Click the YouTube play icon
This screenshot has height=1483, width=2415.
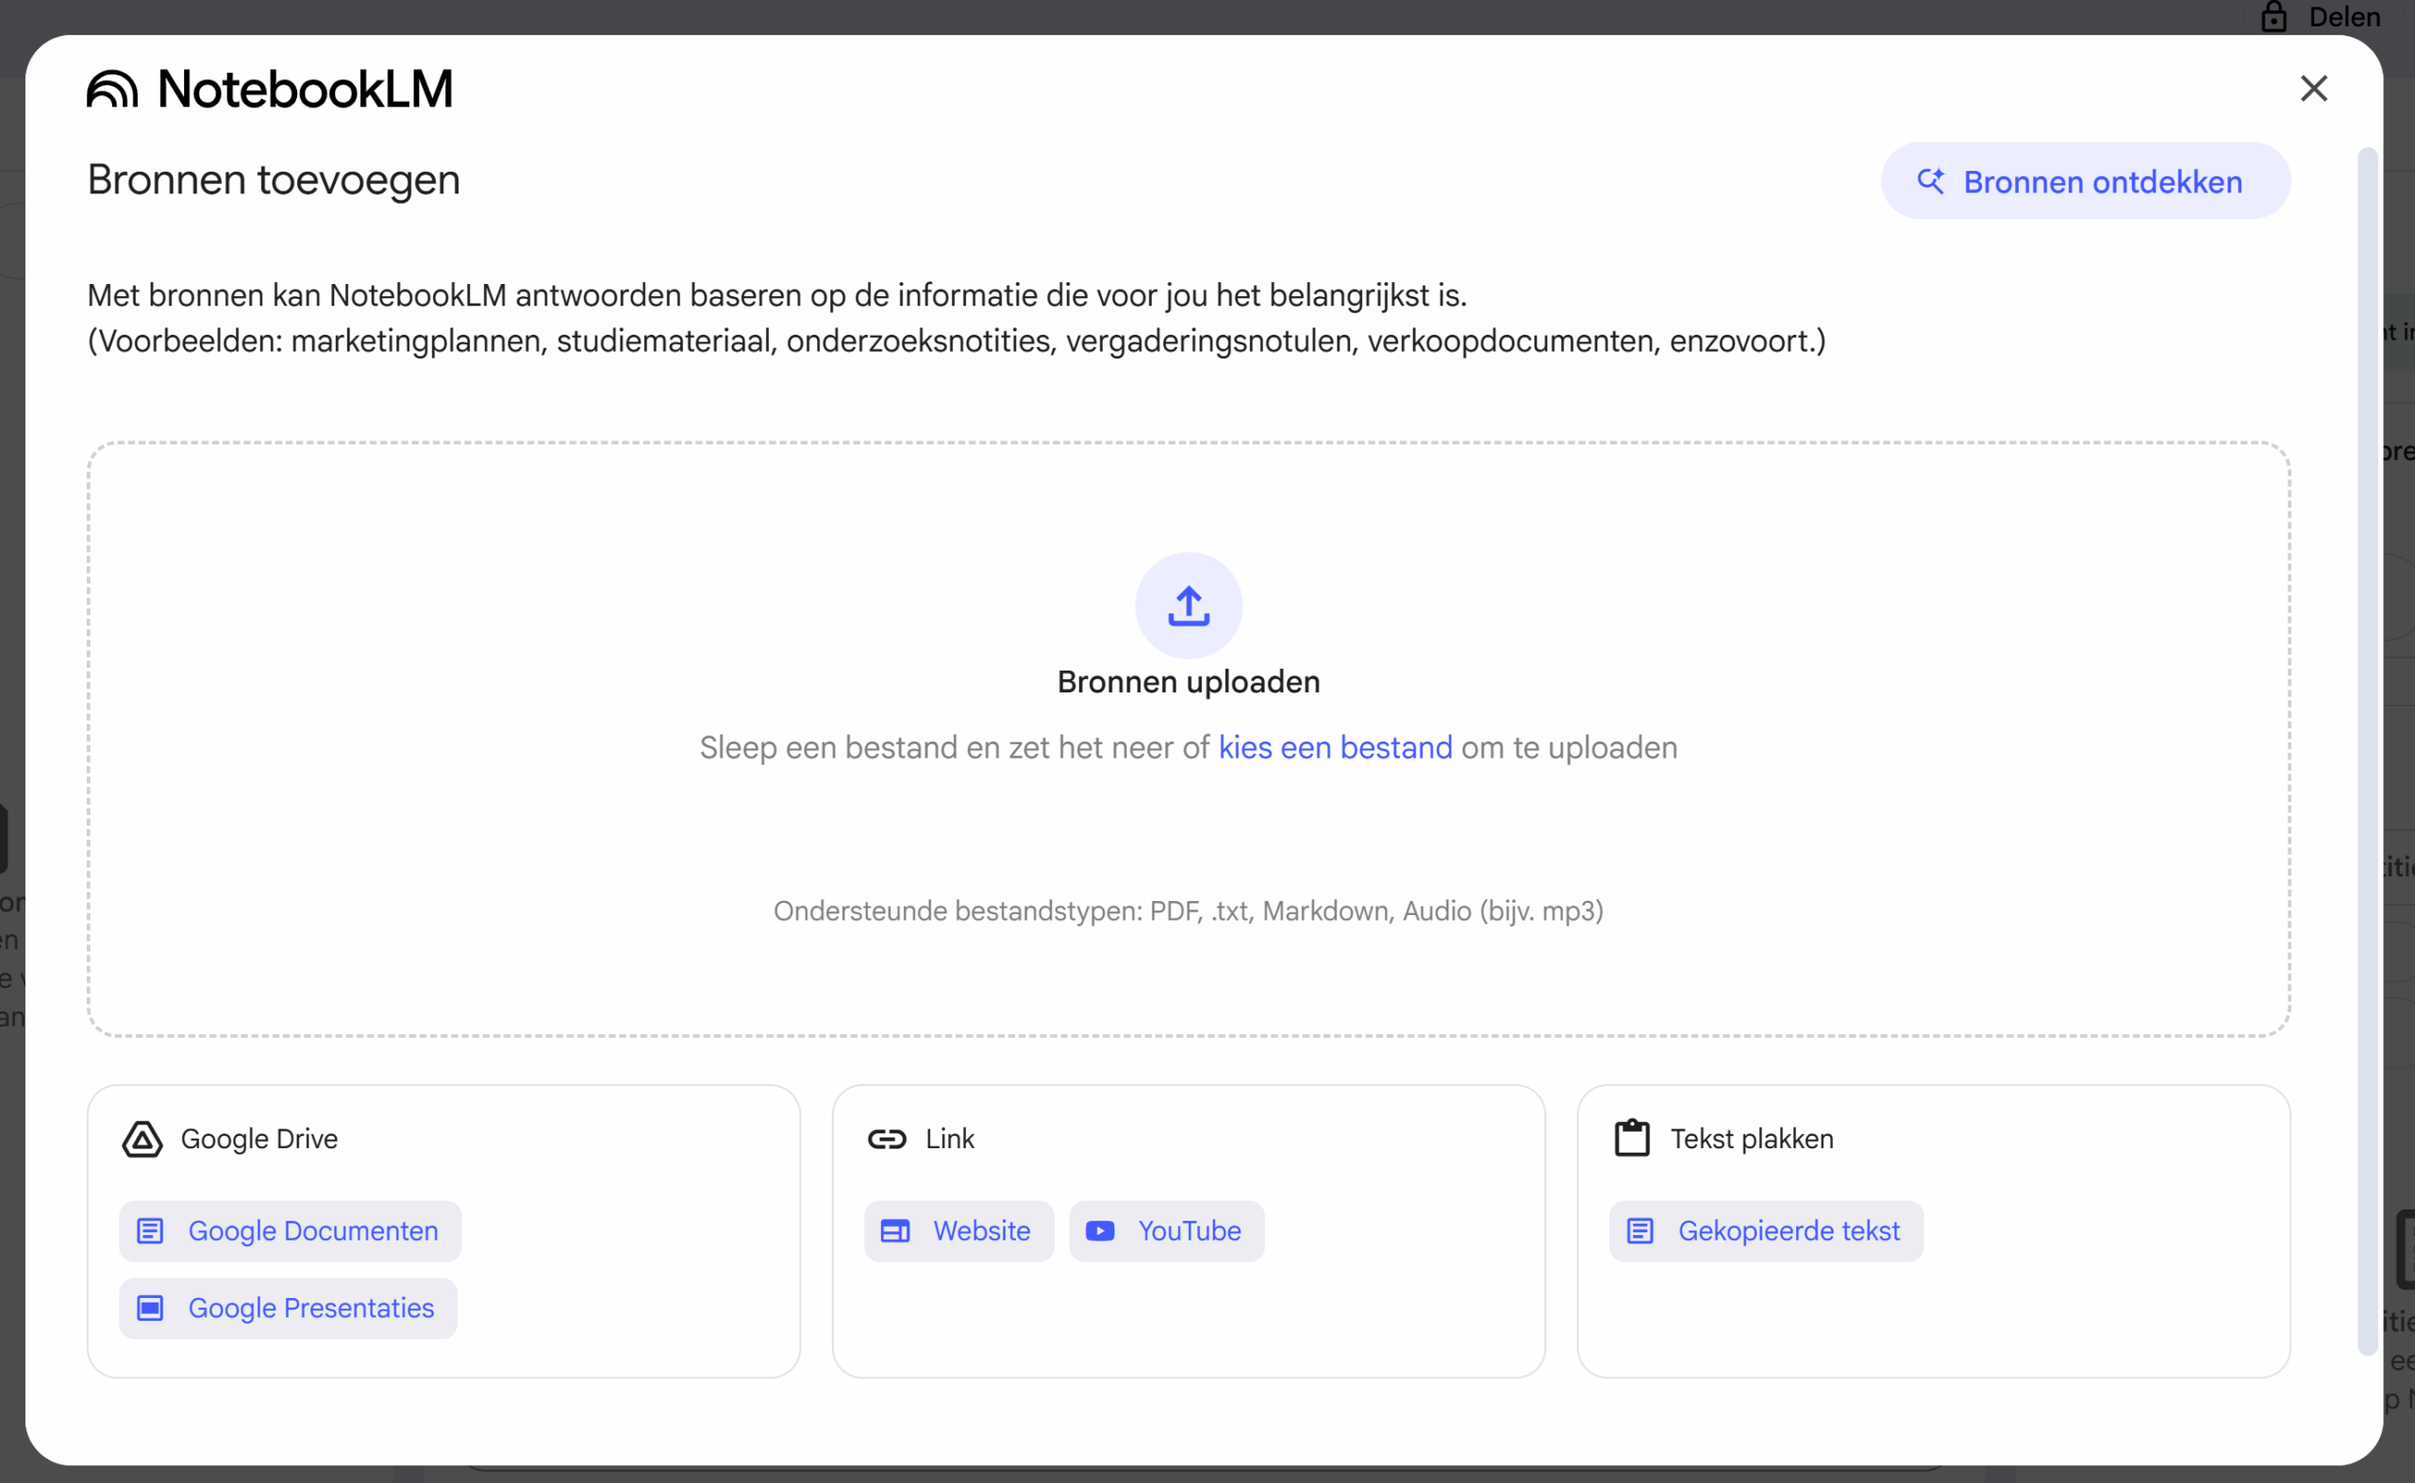pos(1100,1231)
